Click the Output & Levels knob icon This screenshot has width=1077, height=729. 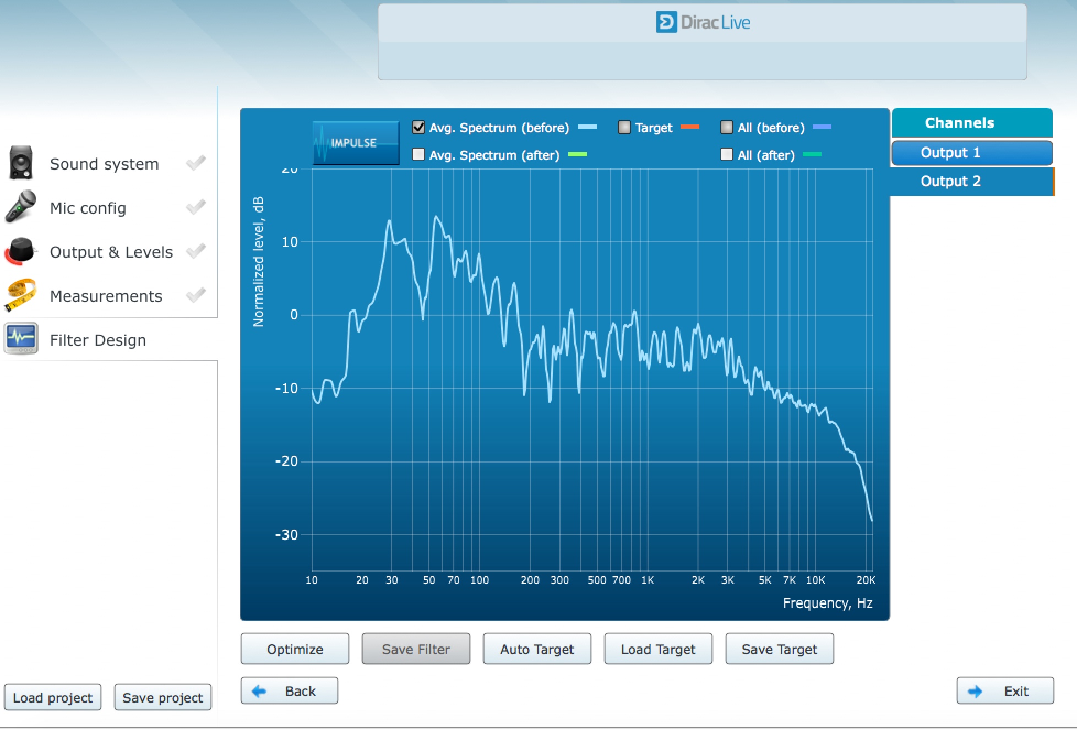21,251
